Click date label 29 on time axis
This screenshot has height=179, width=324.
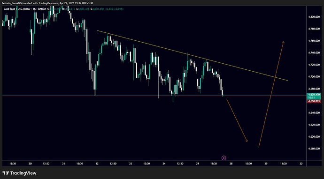pyautogui.click(x=266, y=164)
